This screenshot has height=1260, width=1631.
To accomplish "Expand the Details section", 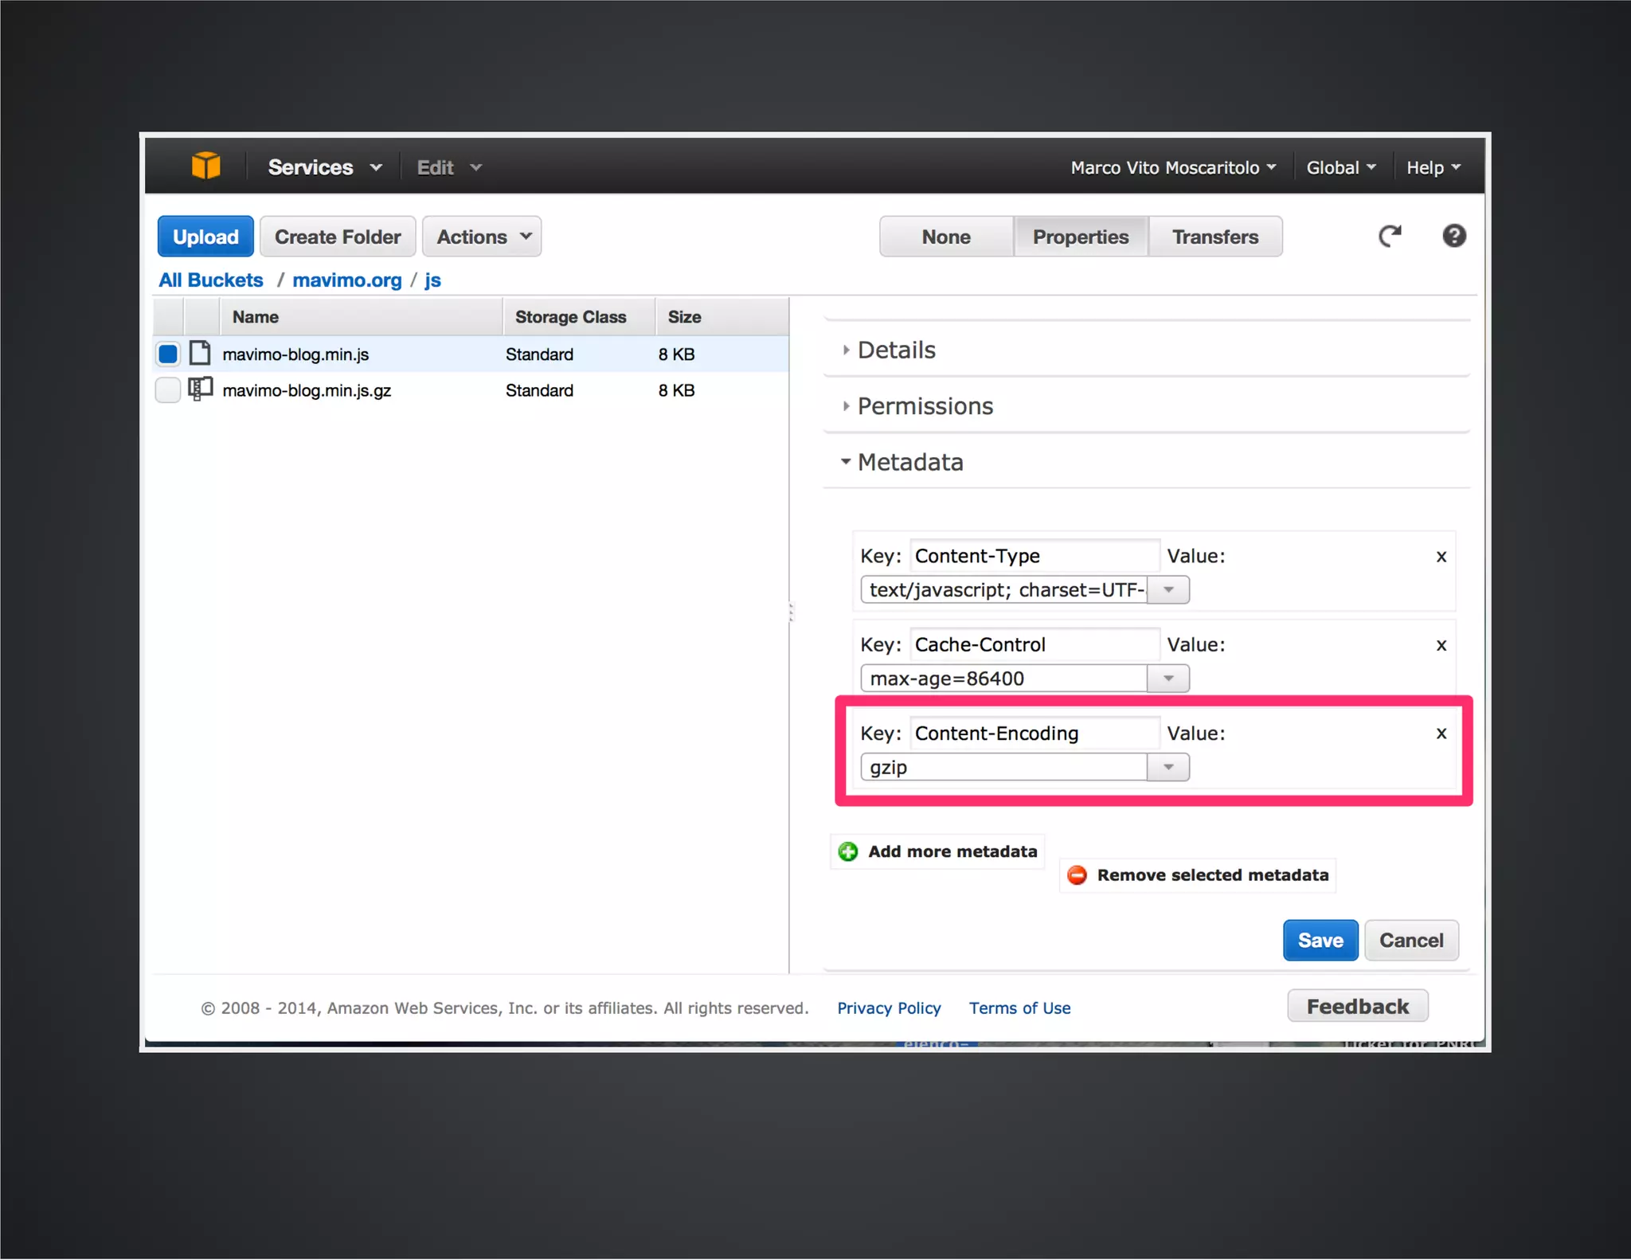I will pyautogui.click(x=895, y=350).
